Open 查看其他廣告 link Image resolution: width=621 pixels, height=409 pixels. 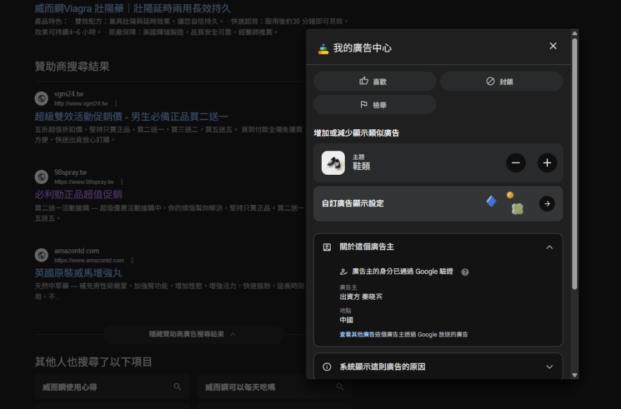tap(403, 334)
